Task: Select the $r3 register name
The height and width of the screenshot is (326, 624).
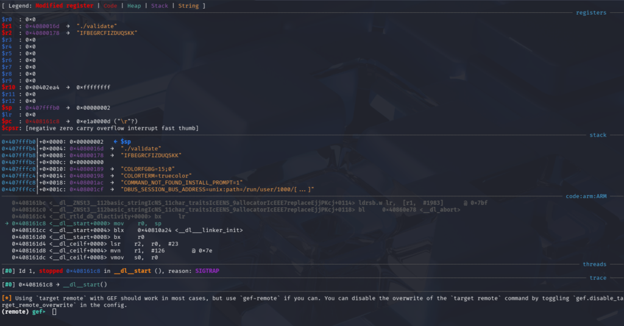Action: point(7,40)
